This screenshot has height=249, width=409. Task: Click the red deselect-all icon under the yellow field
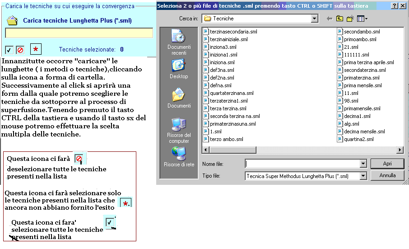(20, 50)
